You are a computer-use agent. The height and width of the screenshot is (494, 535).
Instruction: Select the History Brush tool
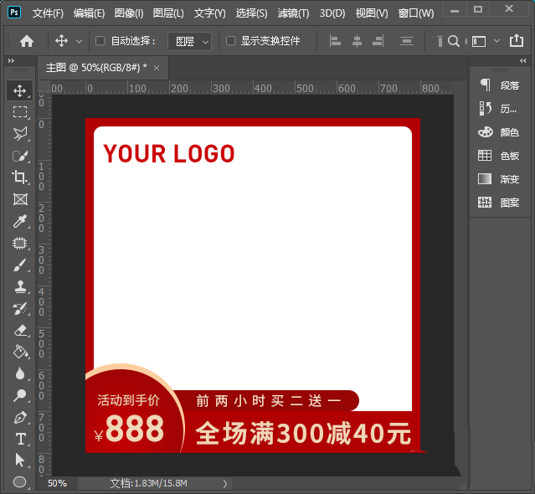[20, 309]
